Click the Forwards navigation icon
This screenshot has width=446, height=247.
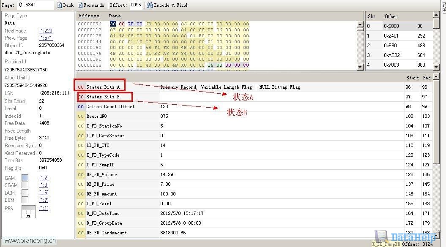pos(80,5)
